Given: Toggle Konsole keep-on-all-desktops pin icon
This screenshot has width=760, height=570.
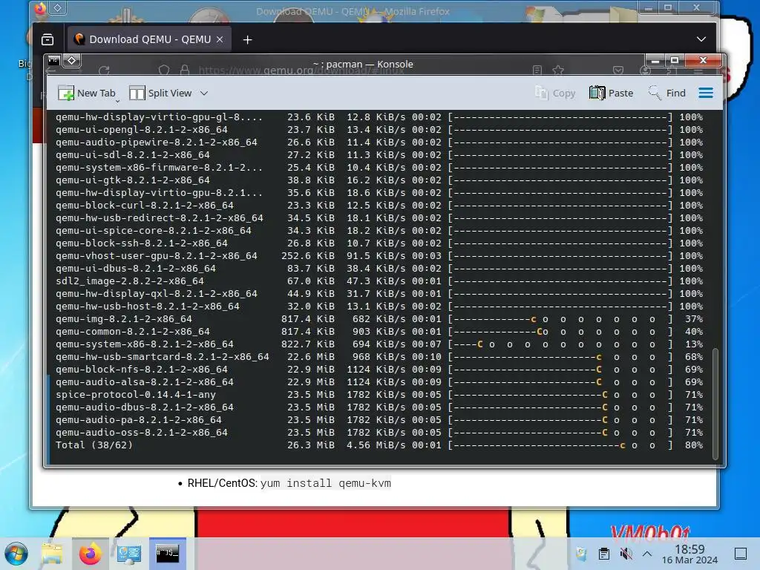Looking at the screenshot, I should [72, 61].
